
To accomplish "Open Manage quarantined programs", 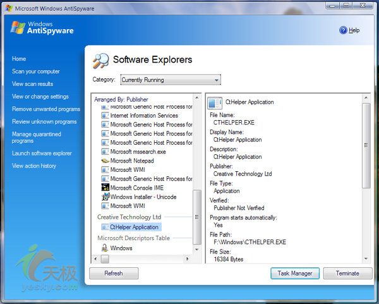I will (x=37, y=138).
